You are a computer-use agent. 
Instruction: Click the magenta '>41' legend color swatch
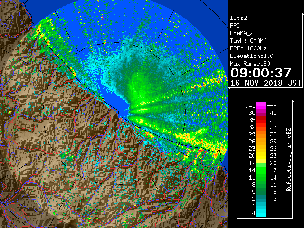click(261, 106)
